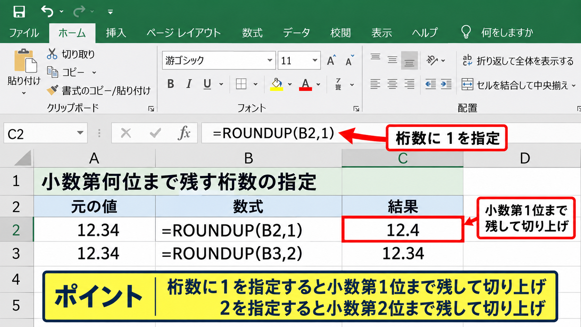Increase font size with the large A icon
581x327 pixels.
pos(332,60)
